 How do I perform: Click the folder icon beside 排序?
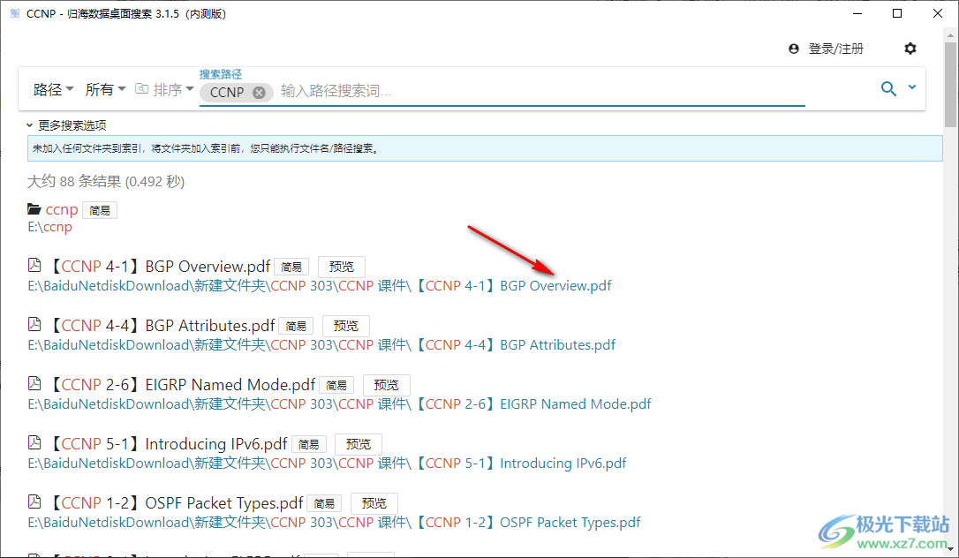click(x=141, y=89)
